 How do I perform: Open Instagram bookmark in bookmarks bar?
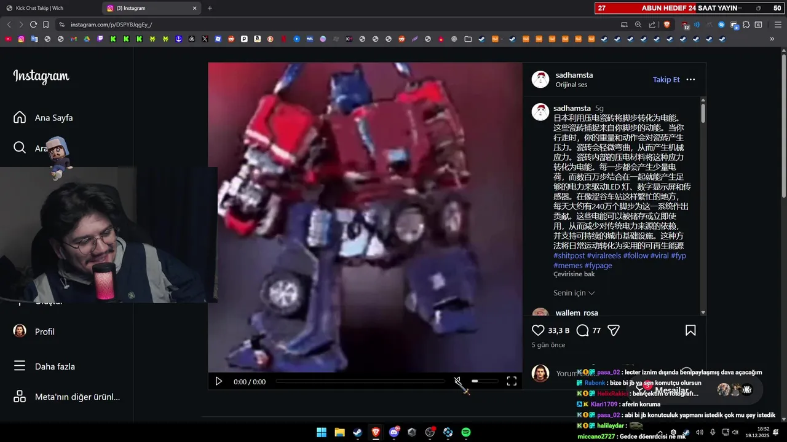(x=21, y=39)
